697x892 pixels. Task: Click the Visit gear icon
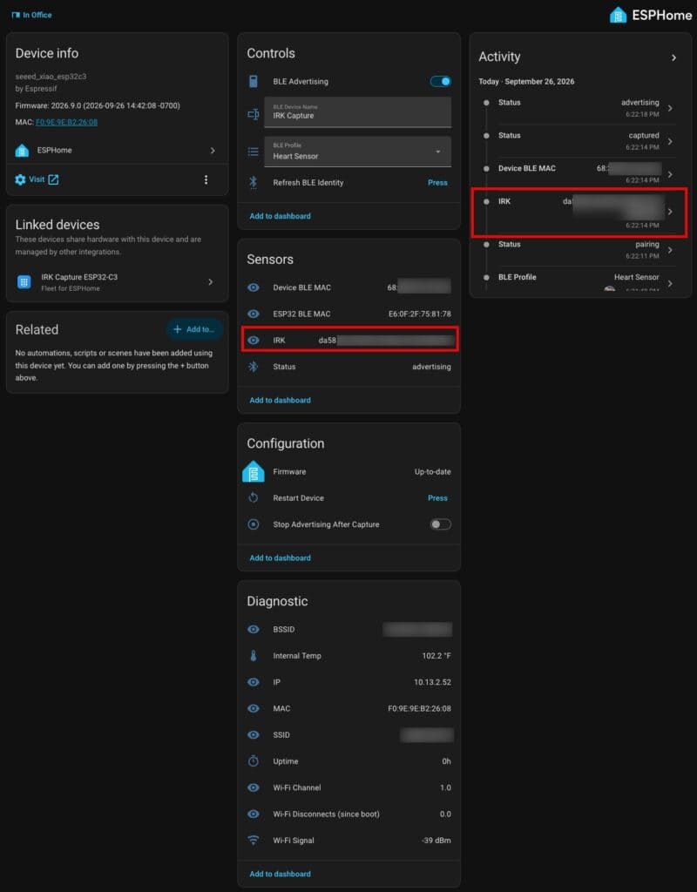(20, 179)
